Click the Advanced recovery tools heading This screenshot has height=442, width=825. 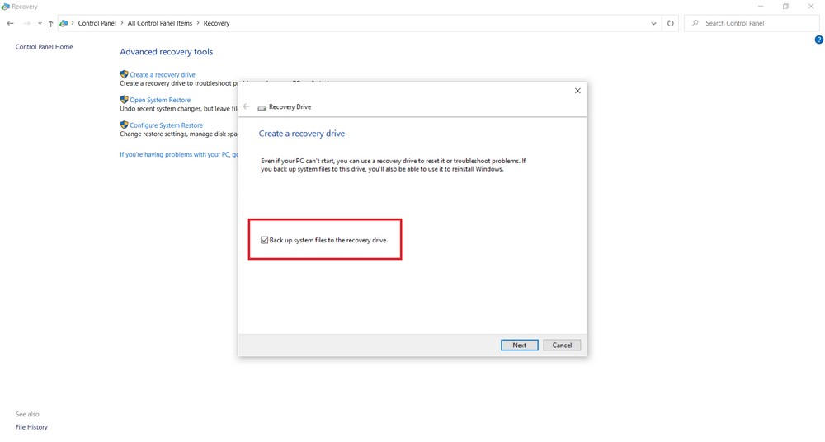(167, 52)
